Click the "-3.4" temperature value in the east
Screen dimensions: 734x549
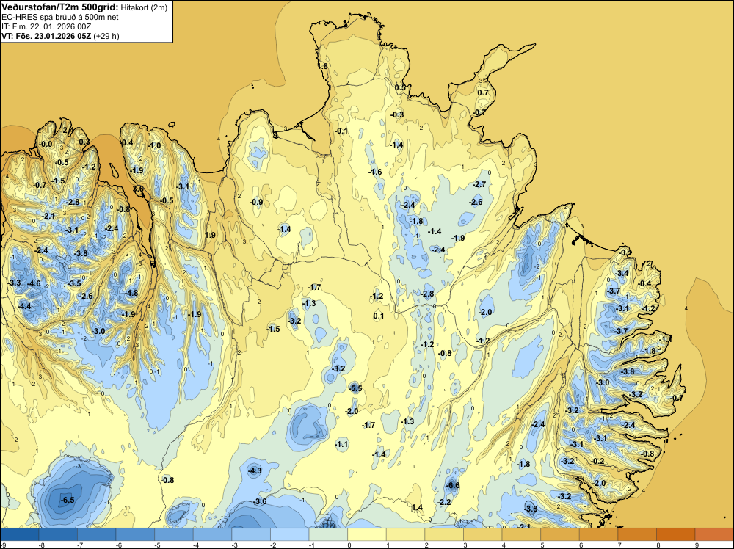pyautogui.click(x=622, y=273)
